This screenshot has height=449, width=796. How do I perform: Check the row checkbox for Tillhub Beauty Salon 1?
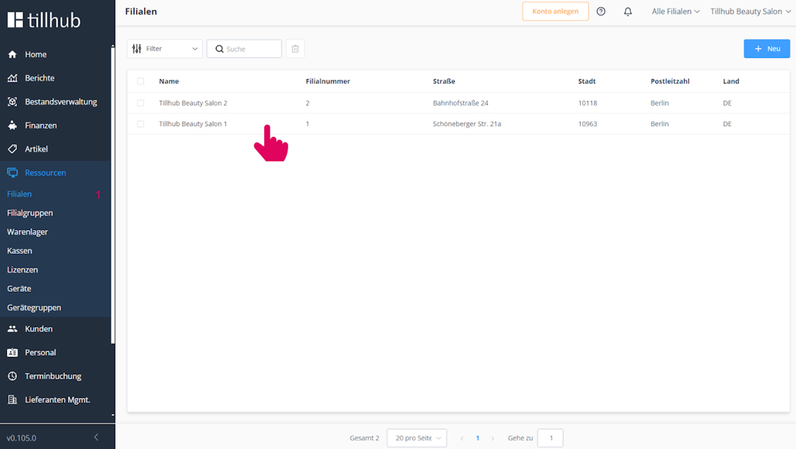pos(141,124)
